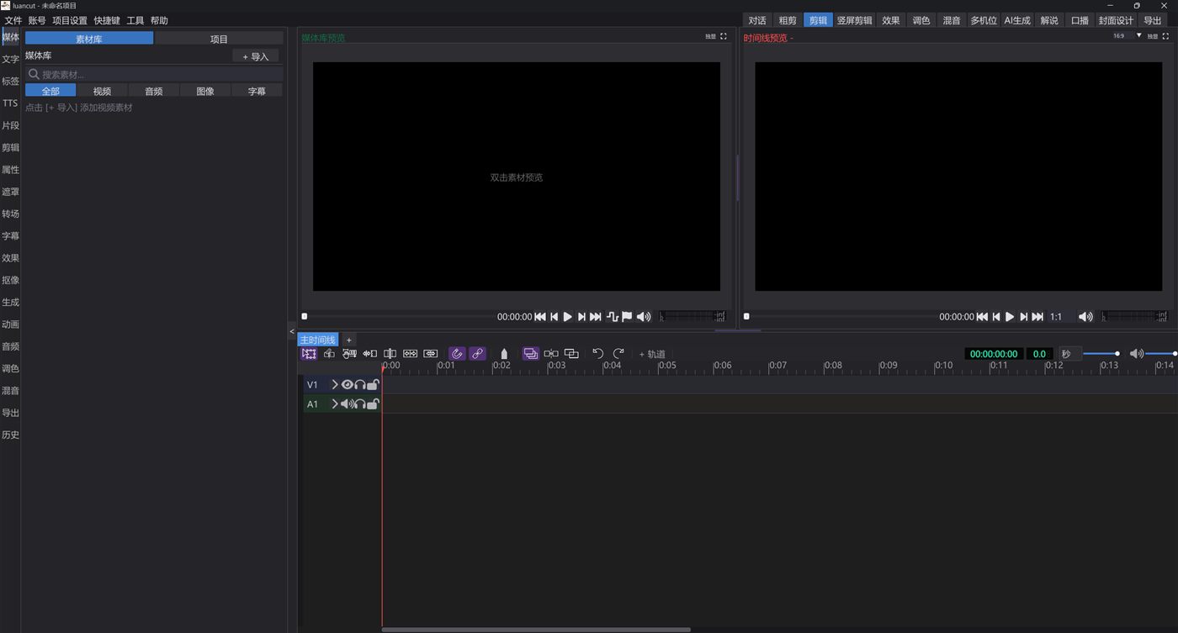Open the aspect ratio dropdown arrow
The width and height of the screenshot is (1178, 633).
tap(1139, 36)
